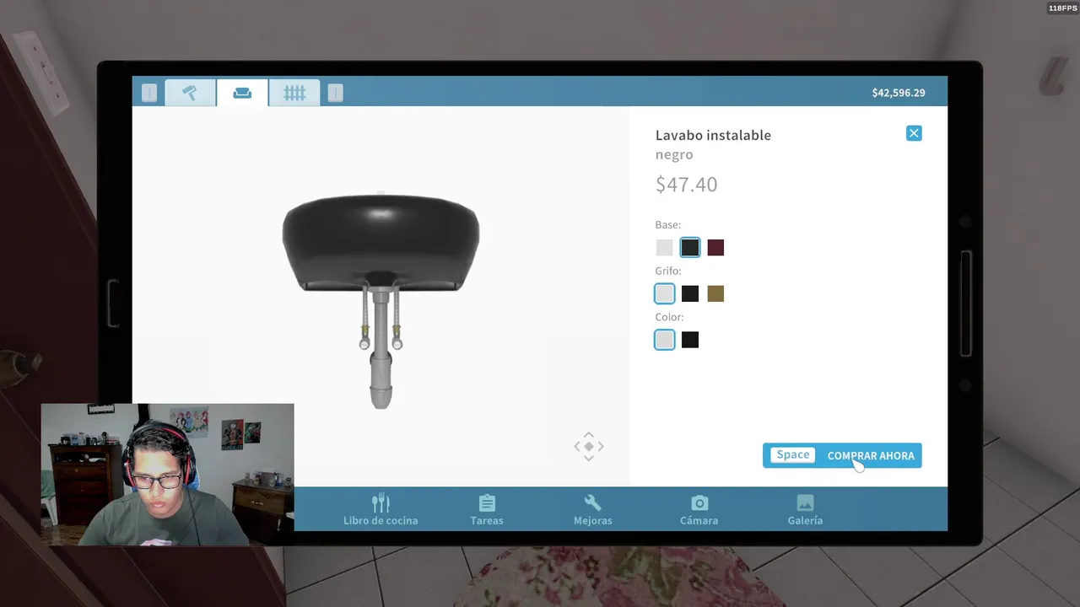
Task: Click the Lavabo instalable title
Action: 713,135
